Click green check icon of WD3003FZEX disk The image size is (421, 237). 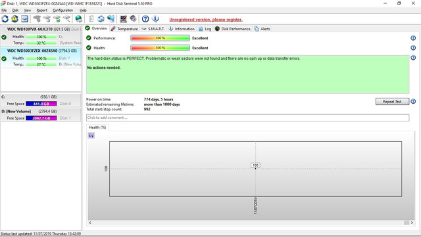(4, 58)
